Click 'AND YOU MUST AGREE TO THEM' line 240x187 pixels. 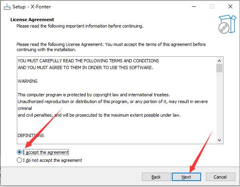[85, 68]
